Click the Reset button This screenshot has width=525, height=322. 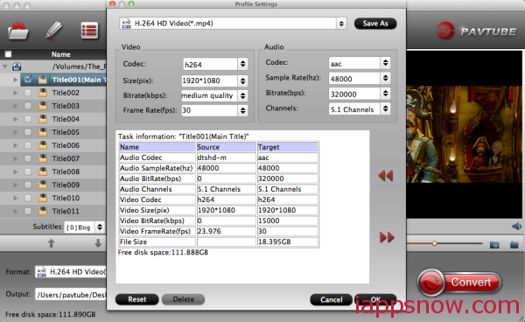(x=137, y=299)
